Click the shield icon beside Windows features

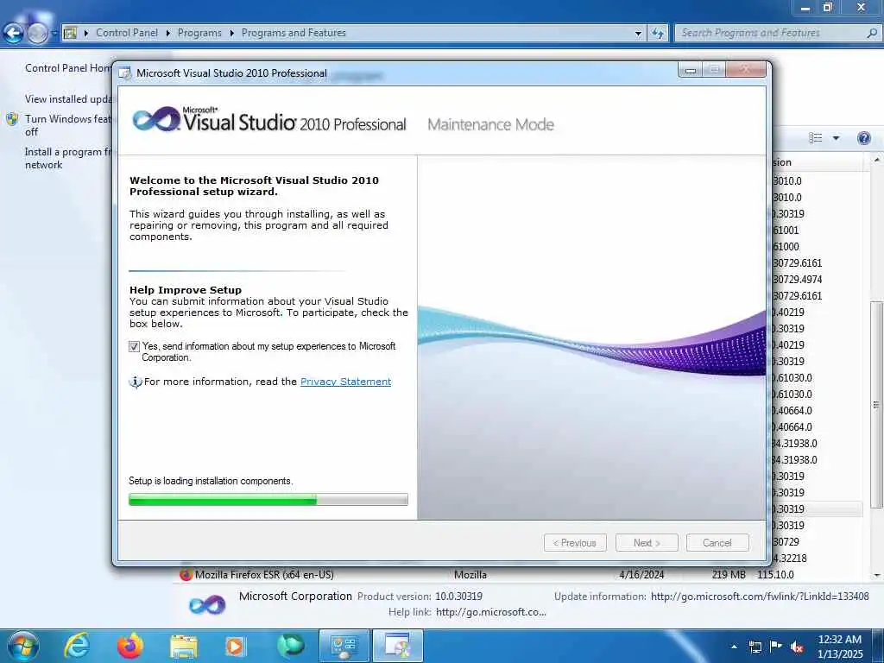[12, 119]
